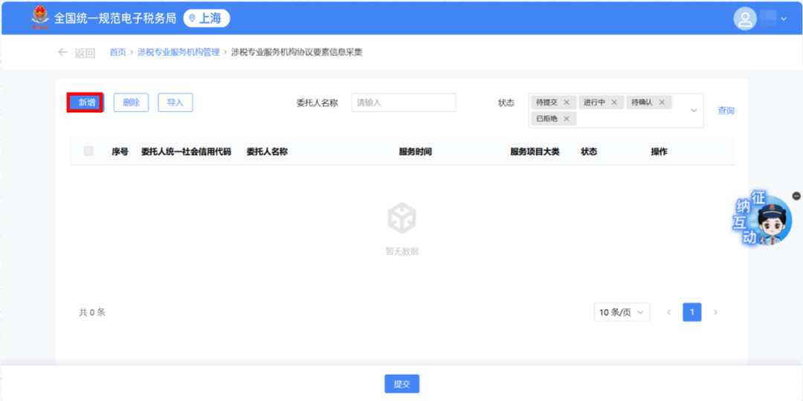Go to previous page arrow
Image resolution: width=803 pixels, height=401 pixels.
pos(668,312)
